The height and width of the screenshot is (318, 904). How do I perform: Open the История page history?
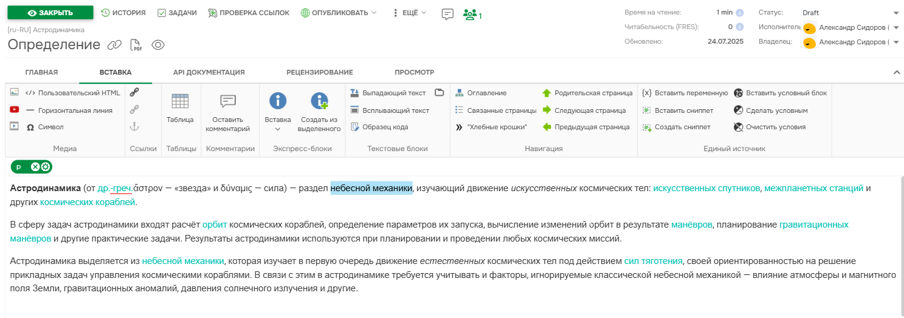123,13
